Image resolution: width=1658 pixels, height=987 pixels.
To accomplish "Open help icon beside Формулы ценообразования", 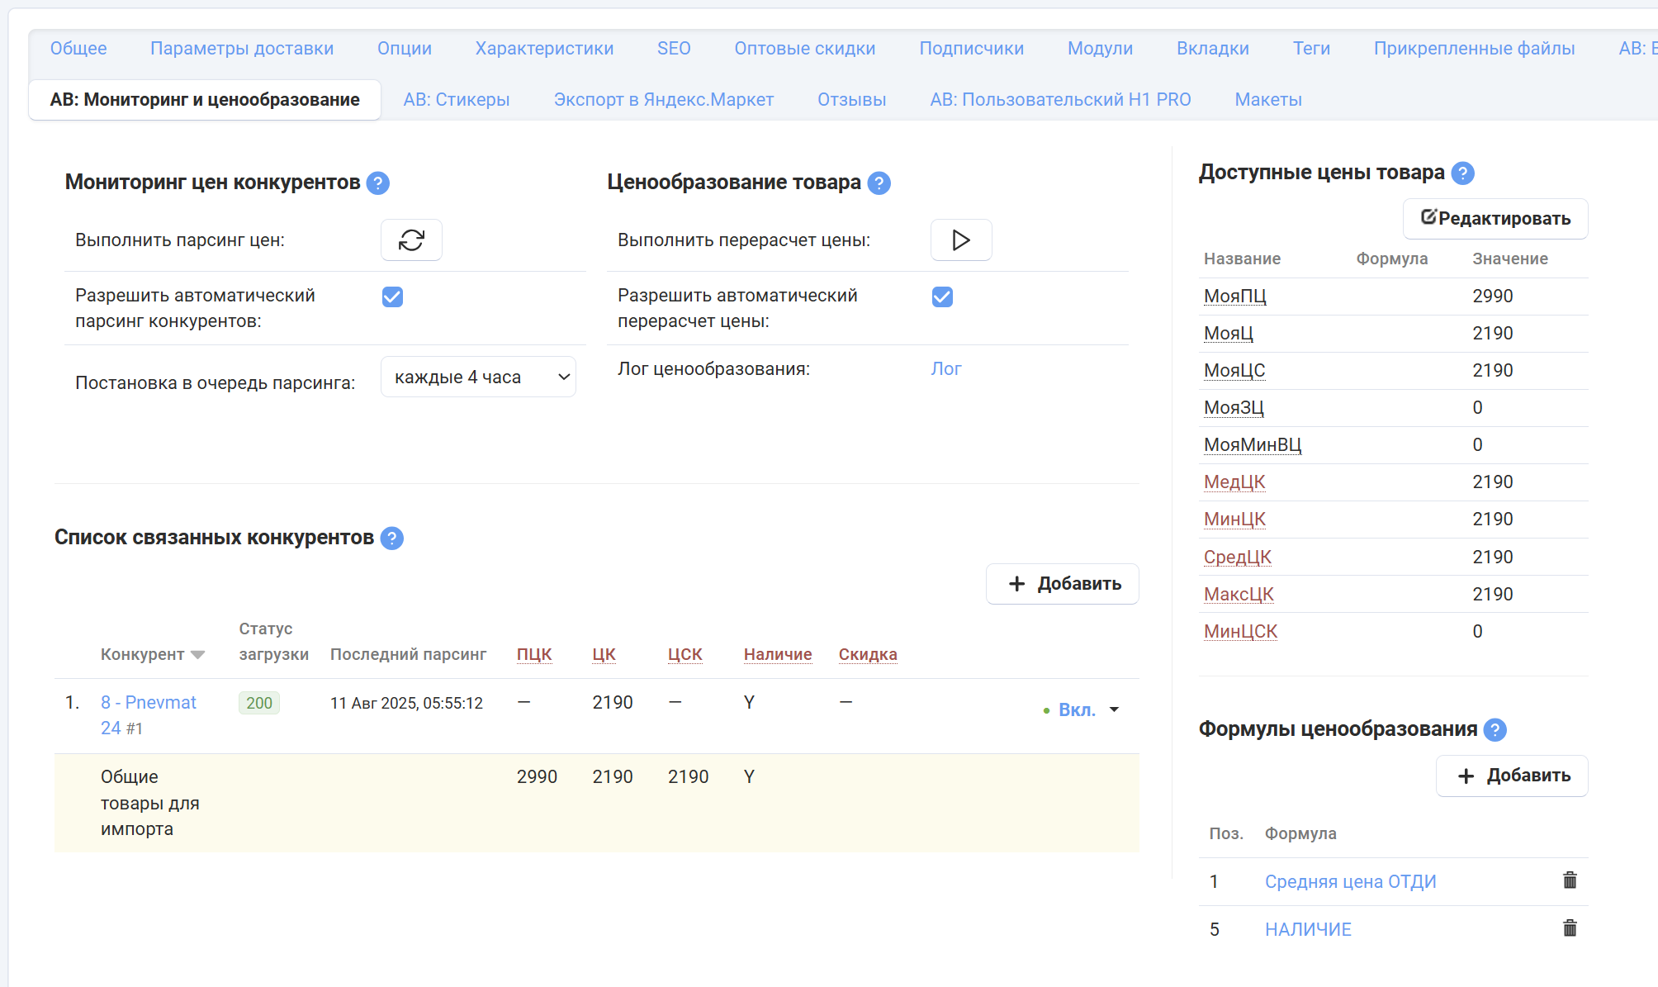I will click(1495, 730).
